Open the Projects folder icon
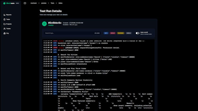The height and width of the screenshot is (111, 198). [x=4, y=24]
